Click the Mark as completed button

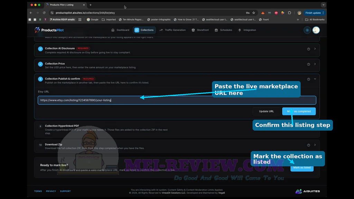point(299,111)
